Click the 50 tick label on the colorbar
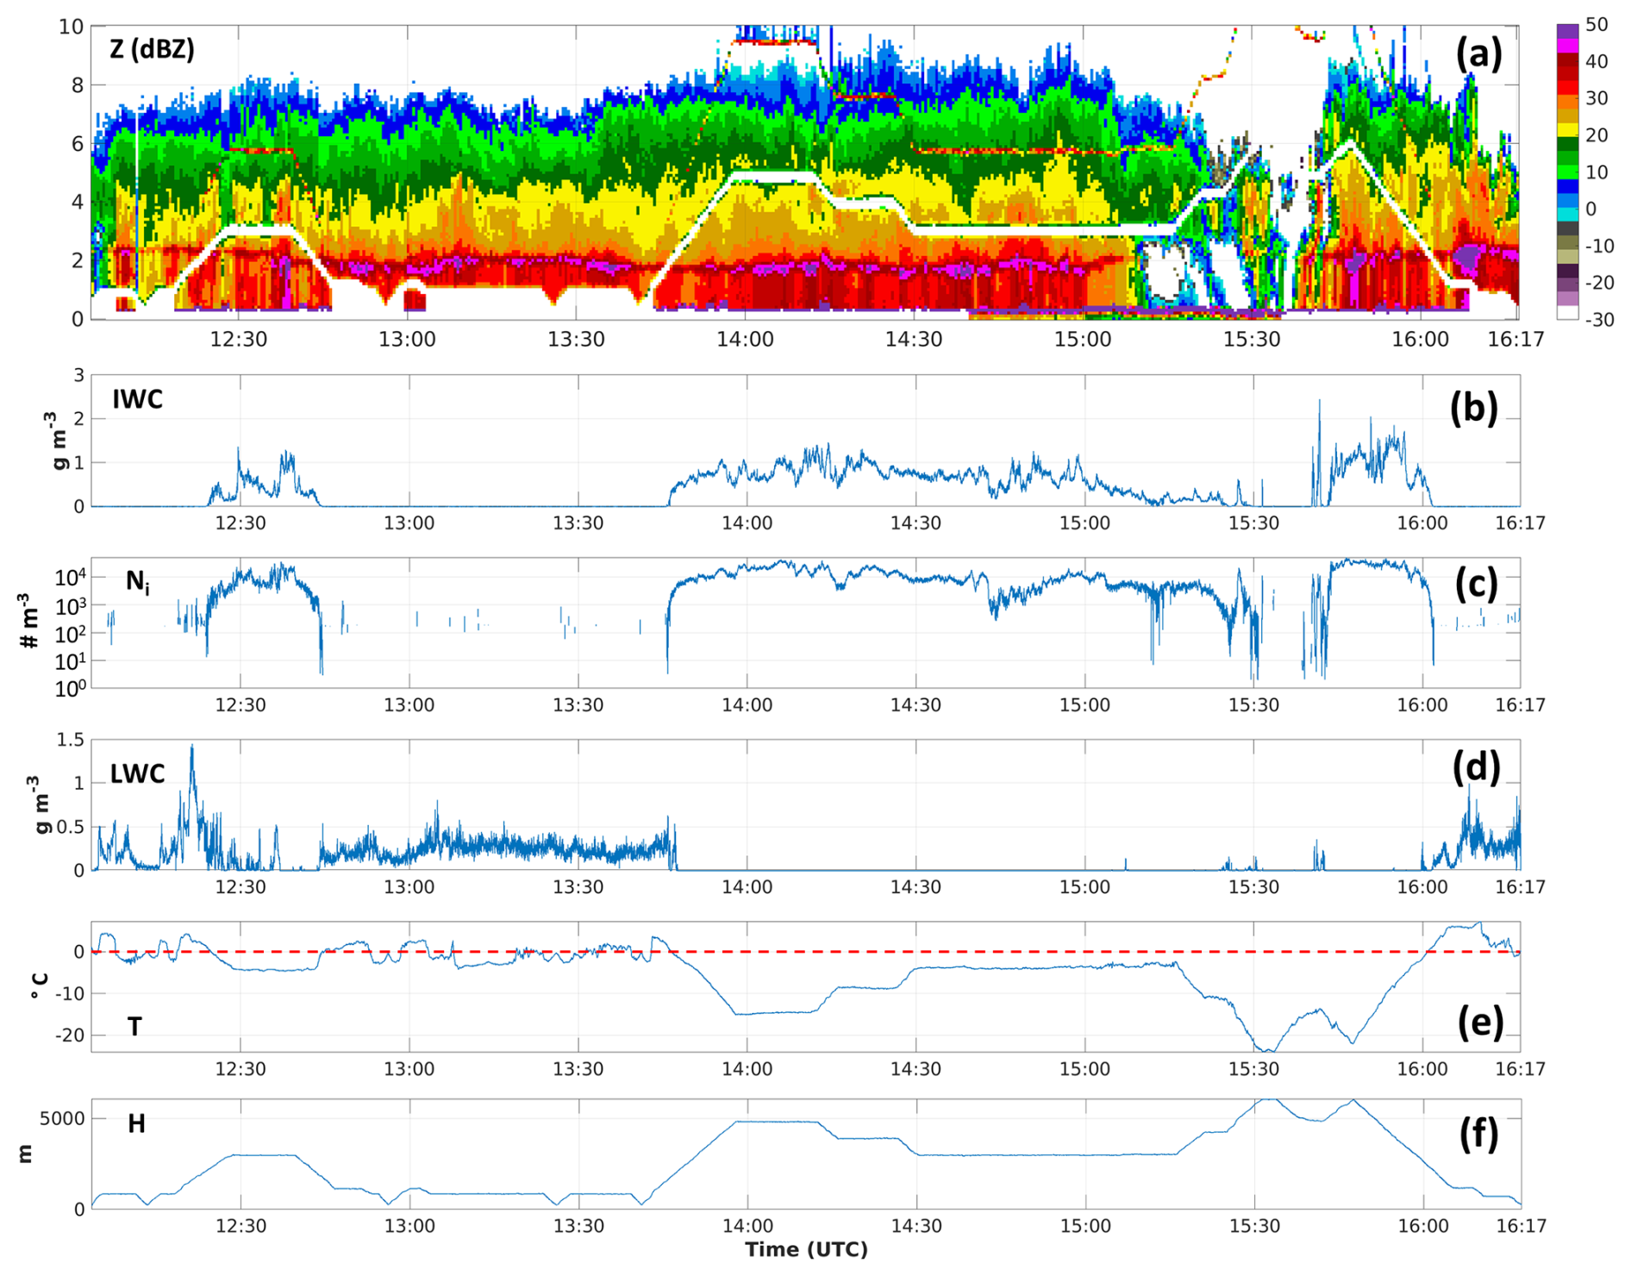 (1597, 24)
